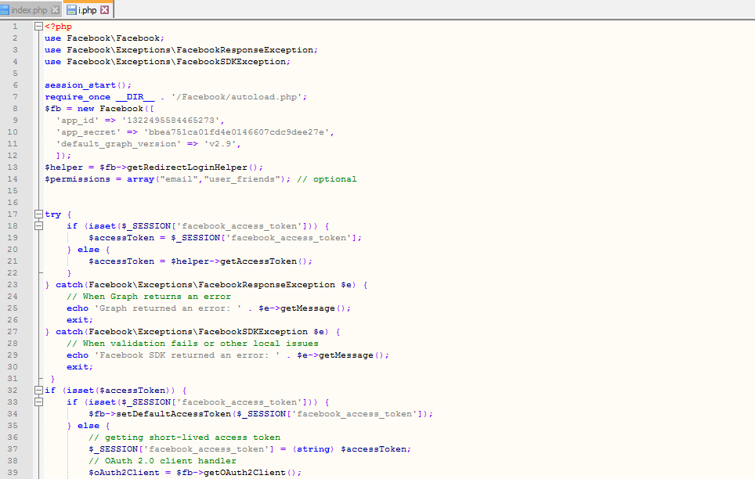
Task: Click getAccessToken on line 21
Action: click(258, 261)
